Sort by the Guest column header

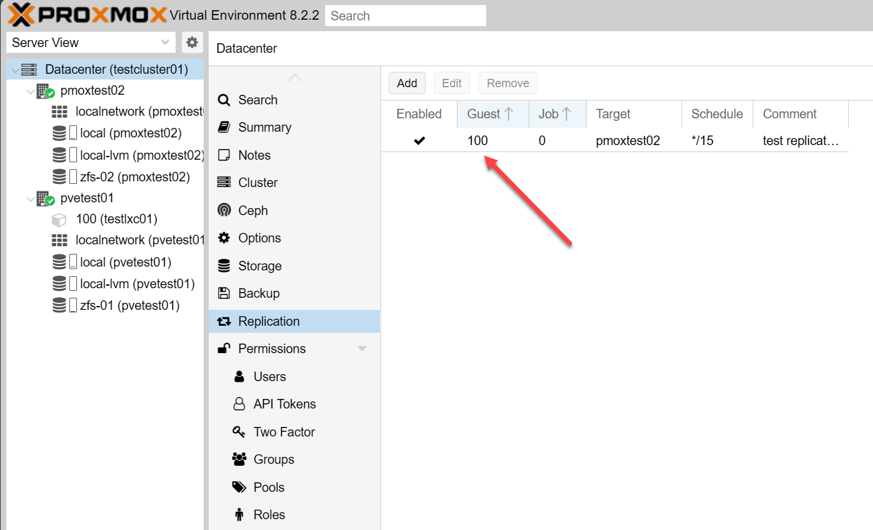click(493, 114)
